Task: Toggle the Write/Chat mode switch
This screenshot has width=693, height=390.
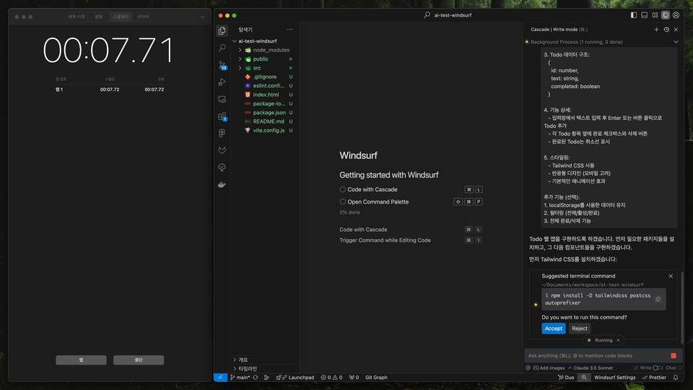Action: click(x=658, y=368)
